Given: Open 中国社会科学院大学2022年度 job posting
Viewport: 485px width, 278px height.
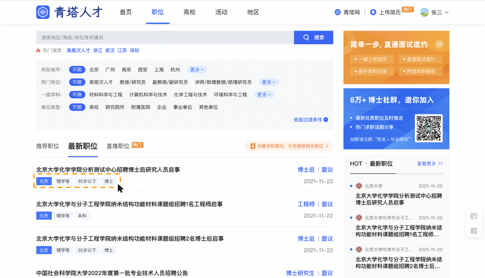Looking at the screenshot, I should pyautogui.click(x=112, y=273).
